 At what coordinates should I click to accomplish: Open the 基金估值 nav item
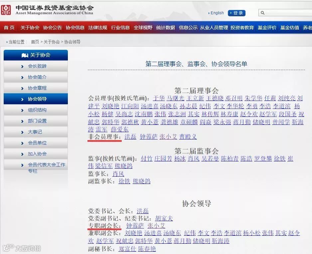click(290, 28)
